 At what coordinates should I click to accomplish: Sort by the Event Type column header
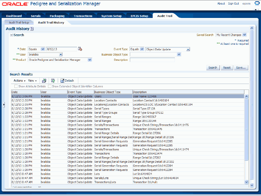click(x=81, y=92)
